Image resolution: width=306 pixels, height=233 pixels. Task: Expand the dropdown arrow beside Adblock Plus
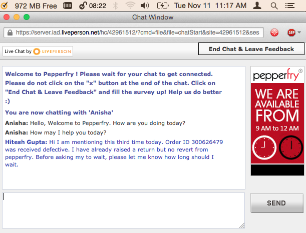pos(299,32)
